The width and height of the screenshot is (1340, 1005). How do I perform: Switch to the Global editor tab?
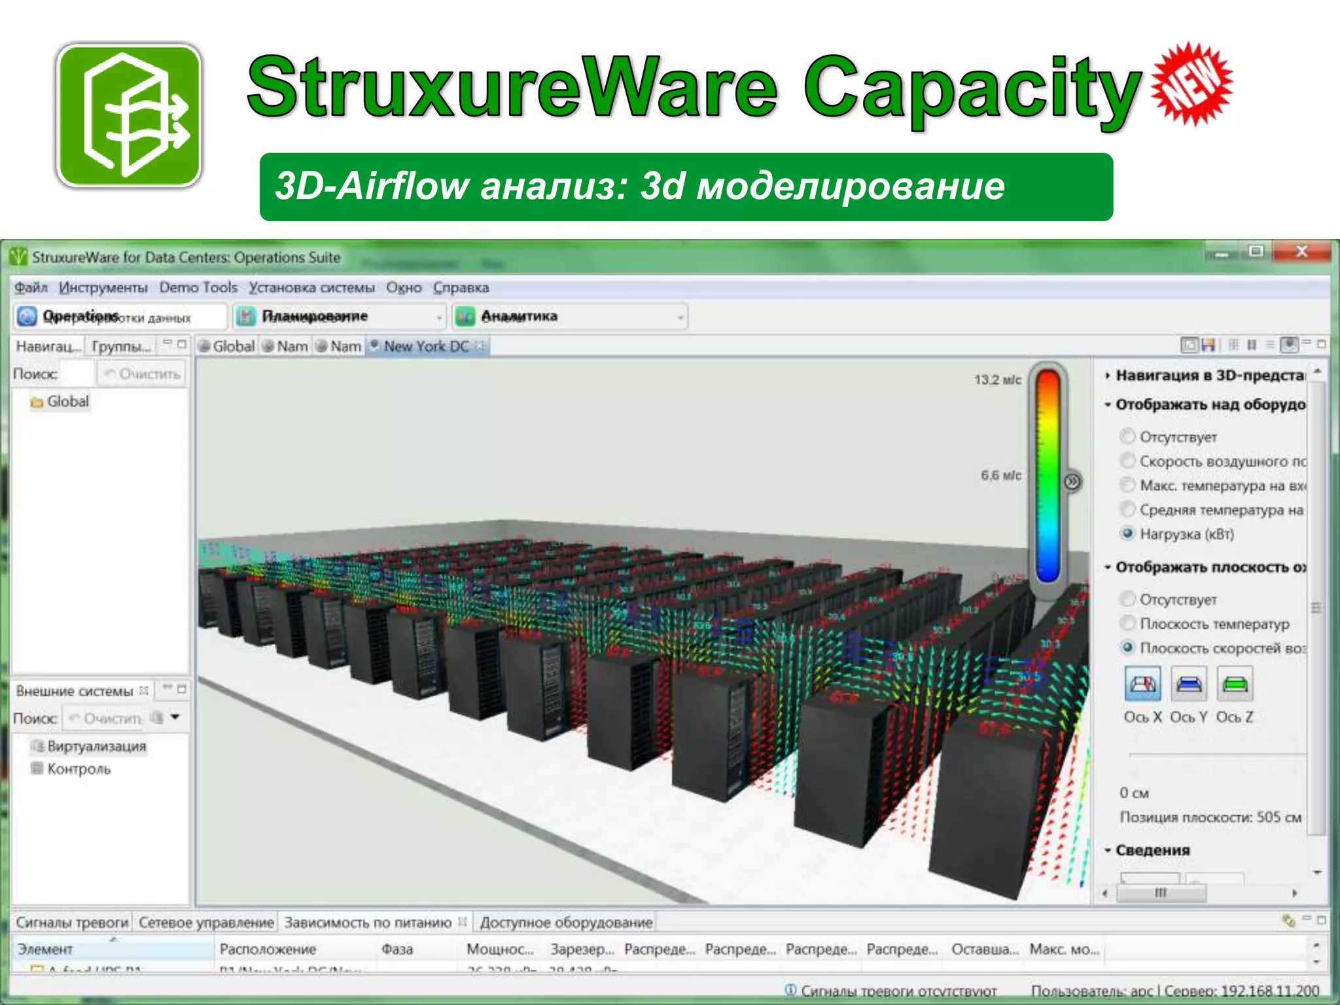tap(227, 346)
